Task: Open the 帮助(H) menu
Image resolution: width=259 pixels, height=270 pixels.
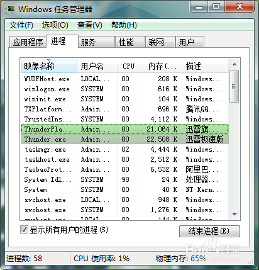Action: point(124,25)
